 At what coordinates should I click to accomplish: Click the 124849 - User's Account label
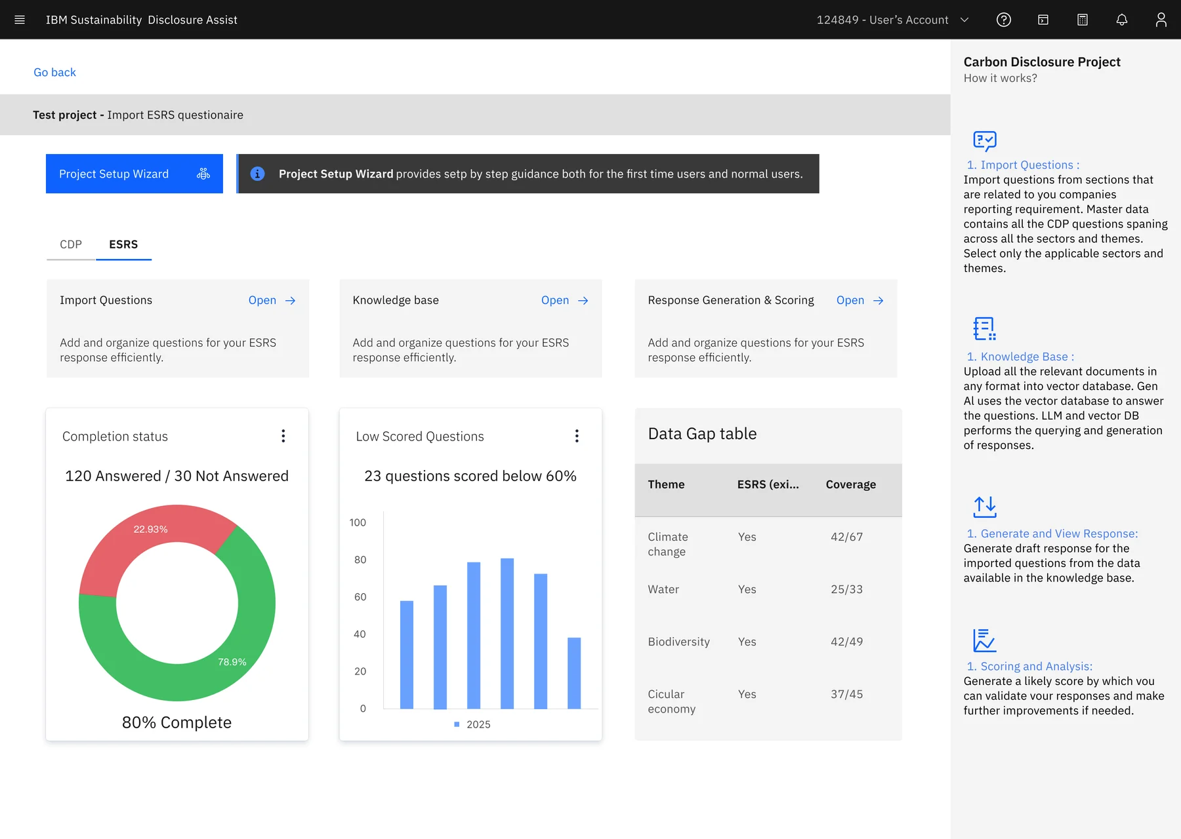click(x=882, y=20)
